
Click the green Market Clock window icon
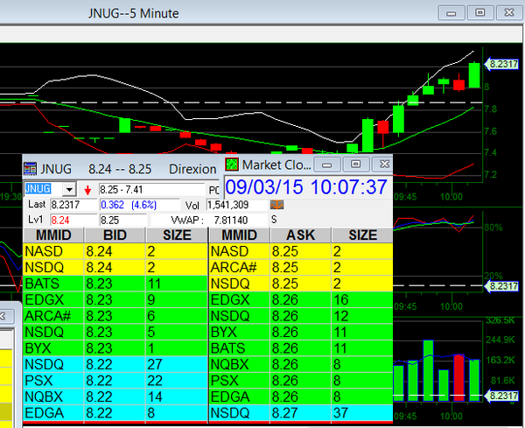[x=232, y=164]
